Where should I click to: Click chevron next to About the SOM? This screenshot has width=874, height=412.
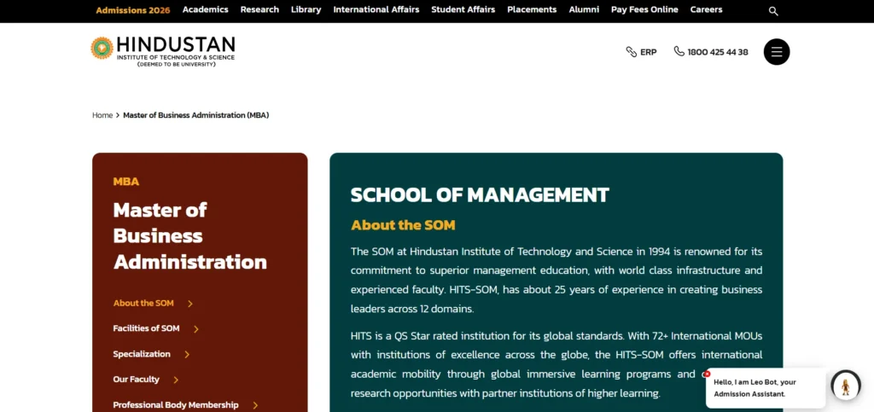tap(190, 304)
